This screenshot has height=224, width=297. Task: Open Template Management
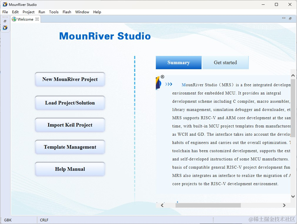coord(70,147)
